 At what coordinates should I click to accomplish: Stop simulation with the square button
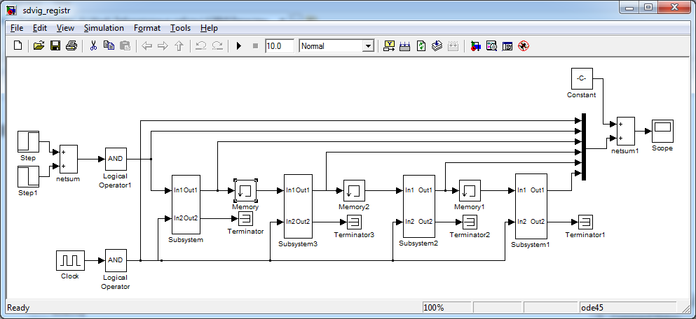[255, 45]
